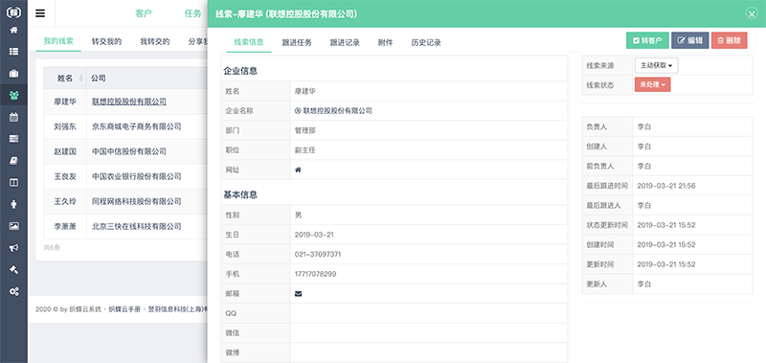Viewport: 766px width, 363px height.
Task: Click the envelope icon in 邮箱 row
Action: [298, 294]
